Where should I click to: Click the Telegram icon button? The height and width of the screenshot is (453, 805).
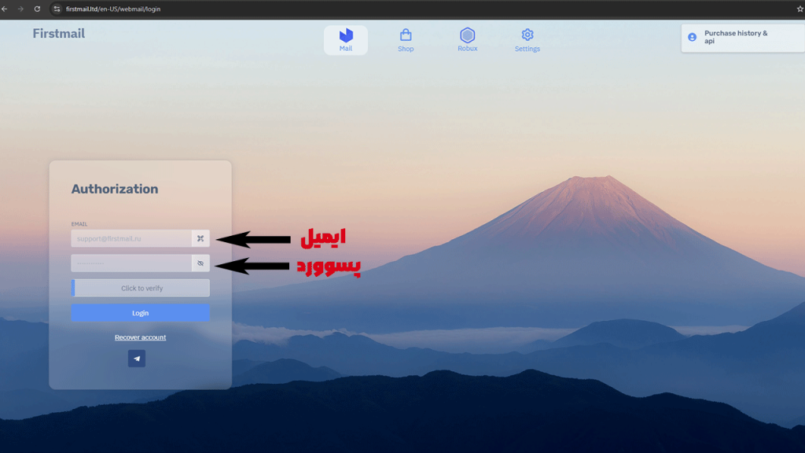tap(137, 359)
